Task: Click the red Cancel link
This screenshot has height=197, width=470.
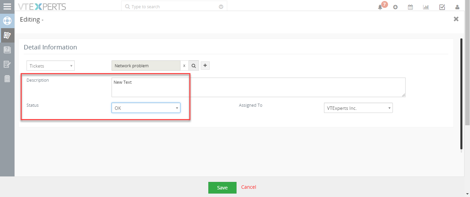Action: (x=249, y=187)
